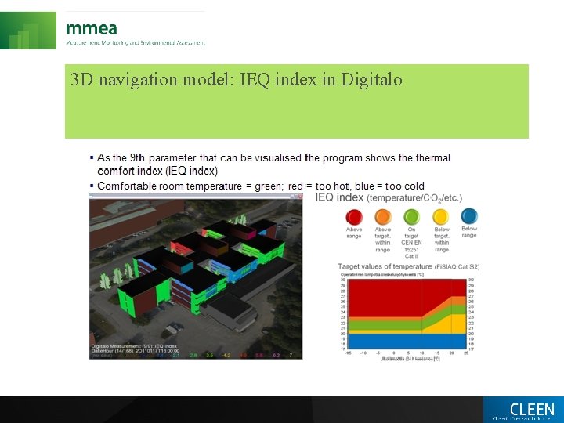
Task: Click the IEQ index legend heading
Action: point(389,197)
